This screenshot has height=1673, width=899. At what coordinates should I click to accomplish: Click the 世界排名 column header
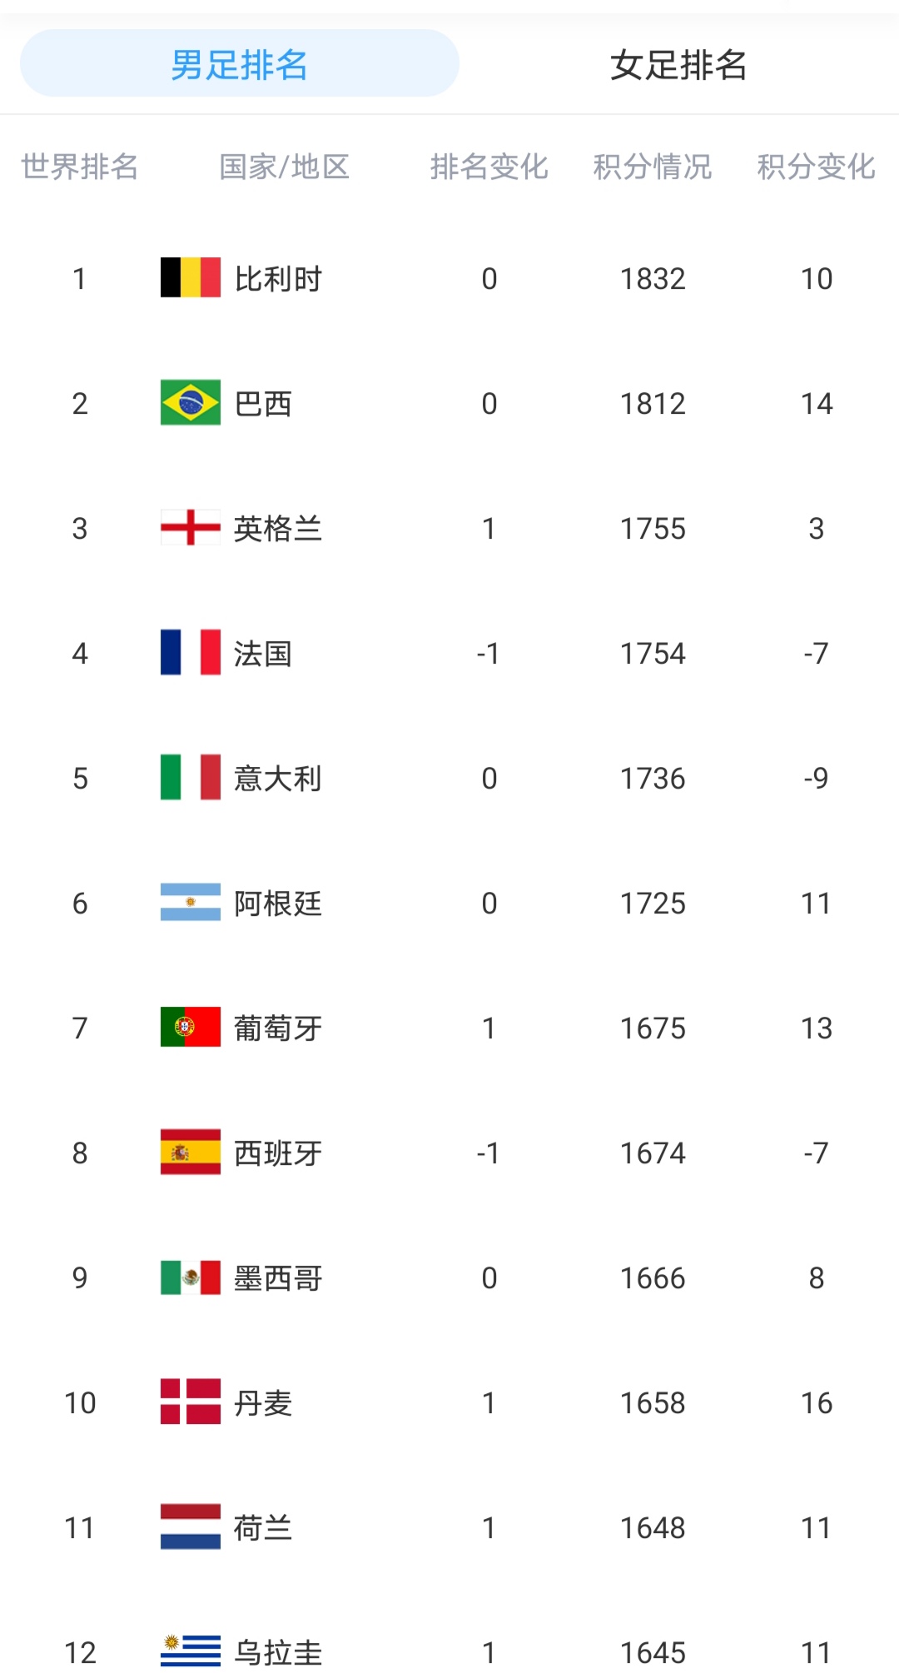[x=80, y=167]
